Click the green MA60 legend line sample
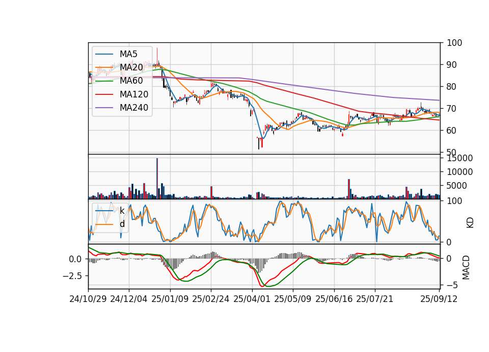Viewport: 489px width, 352px height. (x=104, y=81)
